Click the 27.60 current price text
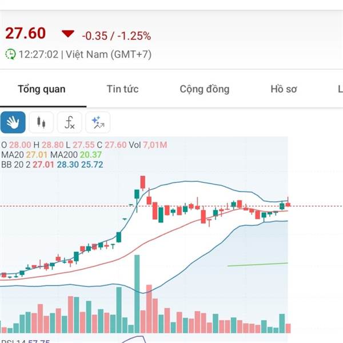Image resolution: width=343 pixels, height=343 pixels. tap(25, 33)
